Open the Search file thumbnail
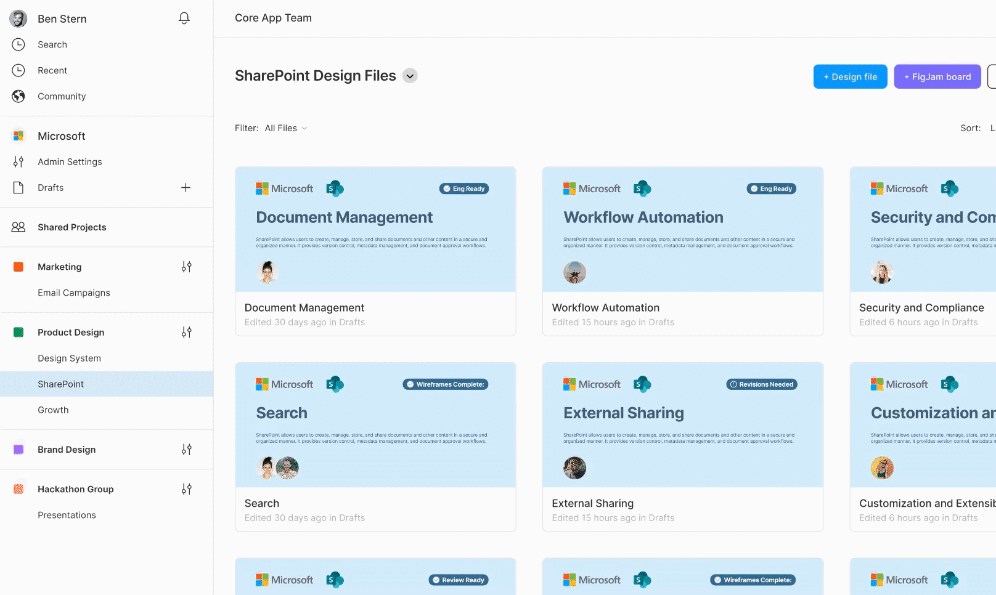Viewport: 996px width, 595px height. click(375, 425)
